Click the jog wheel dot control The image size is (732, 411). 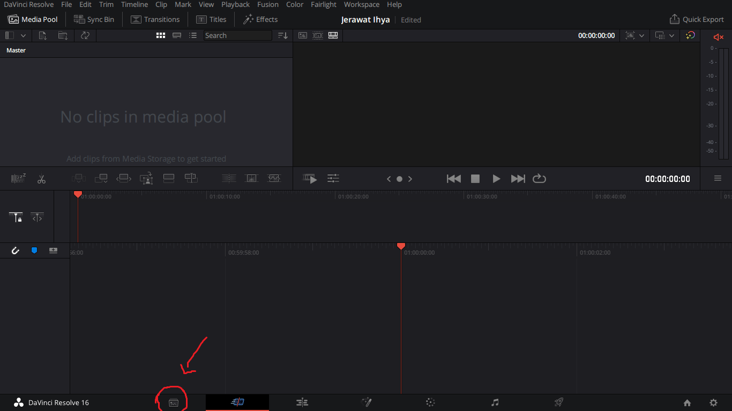[x=399, y=179]
